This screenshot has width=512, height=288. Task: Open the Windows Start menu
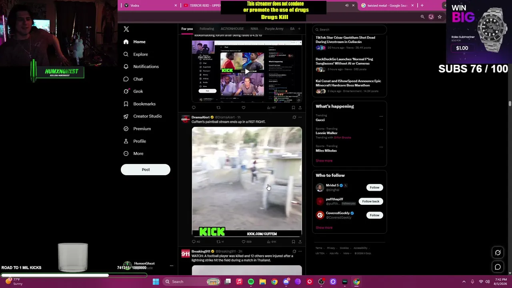(156, 282)
